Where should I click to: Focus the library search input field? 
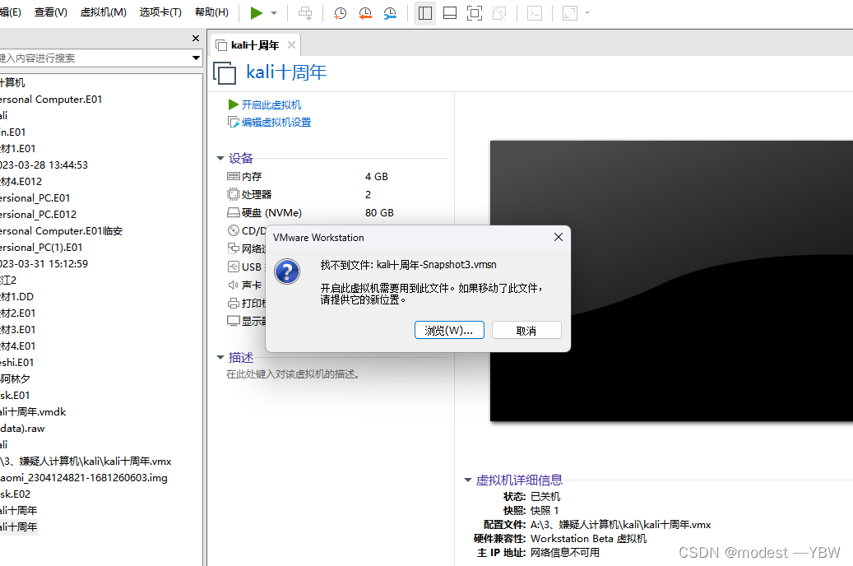tap(94, 58)
